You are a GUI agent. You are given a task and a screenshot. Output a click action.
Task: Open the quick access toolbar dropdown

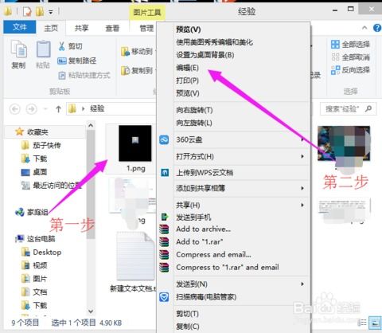click(x=51, y=12)
